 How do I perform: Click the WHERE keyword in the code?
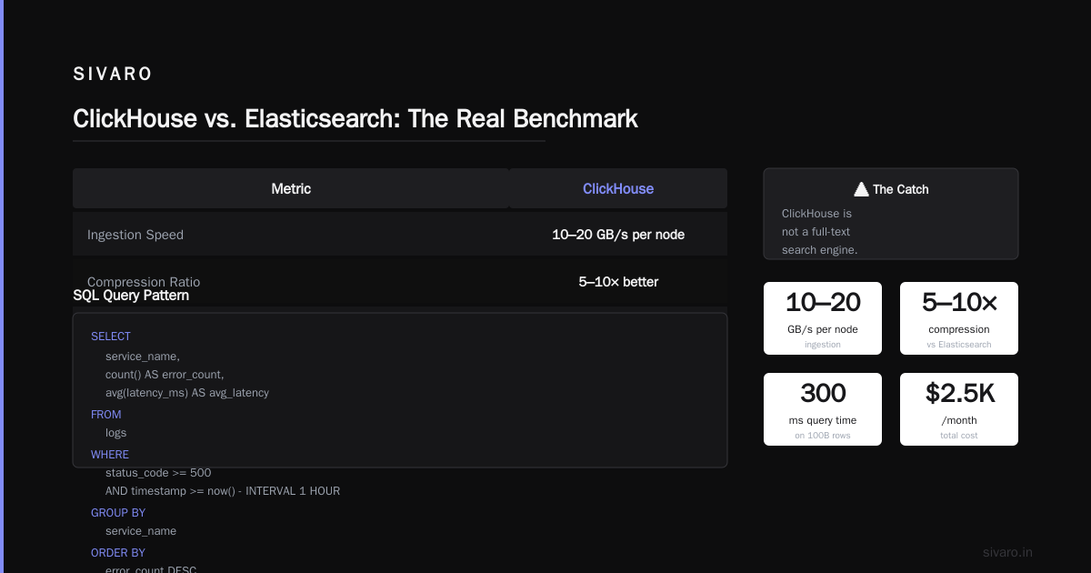[x=110, y=455]
